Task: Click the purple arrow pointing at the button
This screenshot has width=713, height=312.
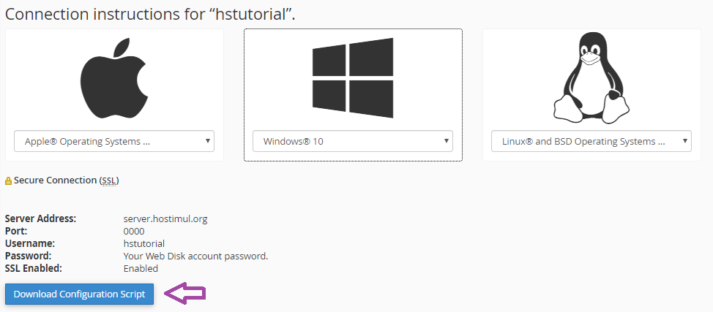Action: tap(185, 294)
